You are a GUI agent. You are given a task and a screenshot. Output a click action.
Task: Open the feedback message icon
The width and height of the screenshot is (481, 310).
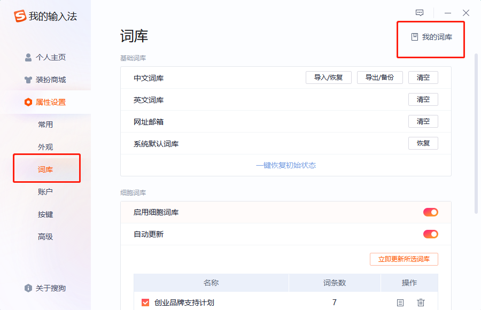[420, 13]
